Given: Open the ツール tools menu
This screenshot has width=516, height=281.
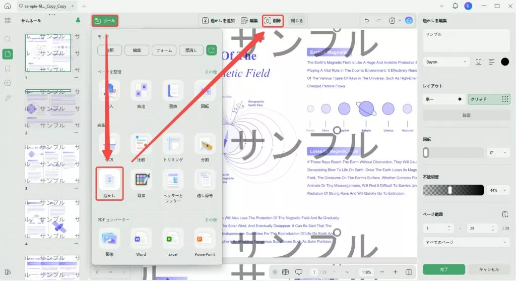Looking at the screenshot, I should (105, 21).
